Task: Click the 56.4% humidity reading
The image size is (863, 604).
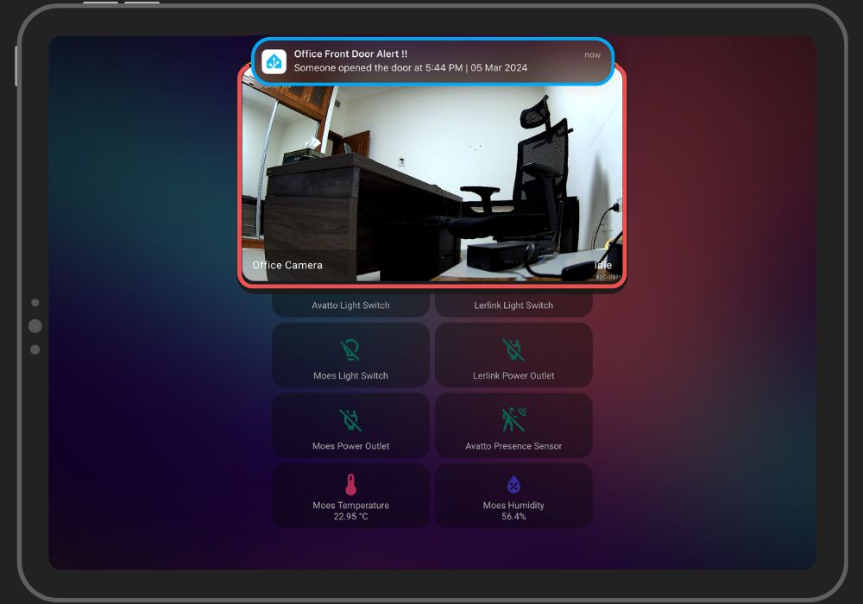Action: point(513,517)
